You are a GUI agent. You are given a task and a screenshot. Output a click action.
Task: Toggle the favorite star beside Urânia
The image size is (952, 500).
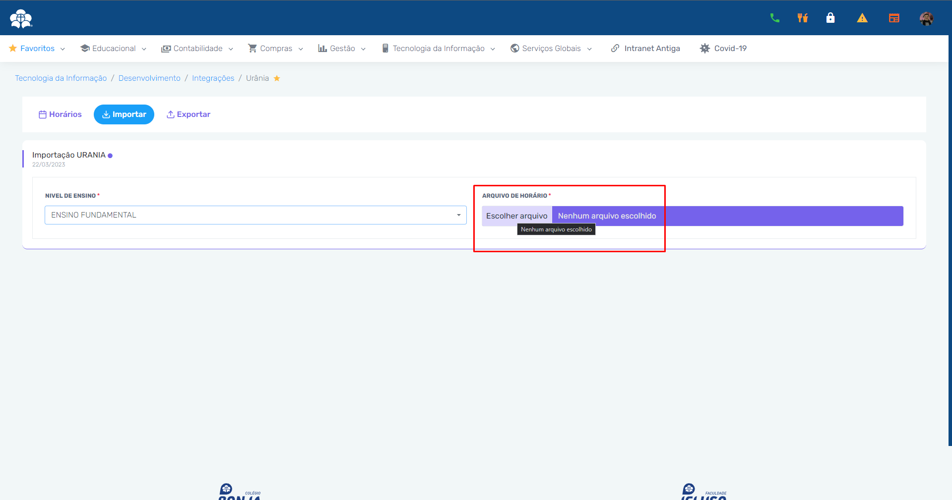277,78
